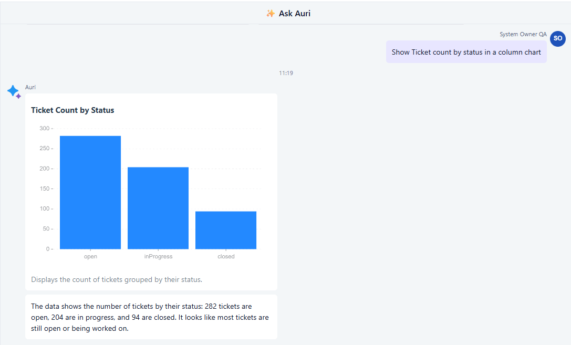Click the 'closed' x-axis label
571x345 pixels.
[x=226, y=256]
